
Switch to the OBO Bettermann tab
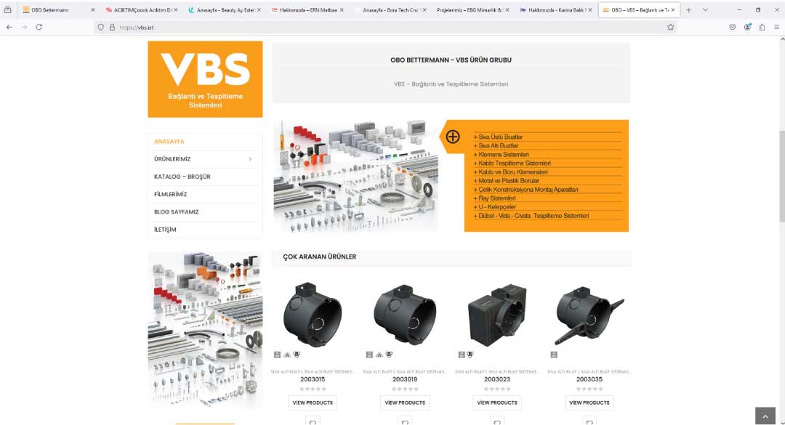pos(58,10)
